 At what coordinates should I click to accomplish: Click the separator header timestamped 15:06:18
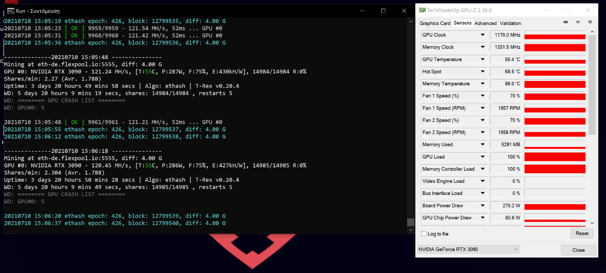click(x=83, y=151)
